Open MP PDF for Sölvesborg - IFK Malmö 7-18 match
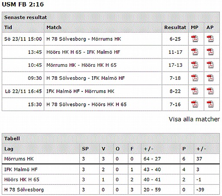This screenshot has width=222, height=196. point(195,78)
